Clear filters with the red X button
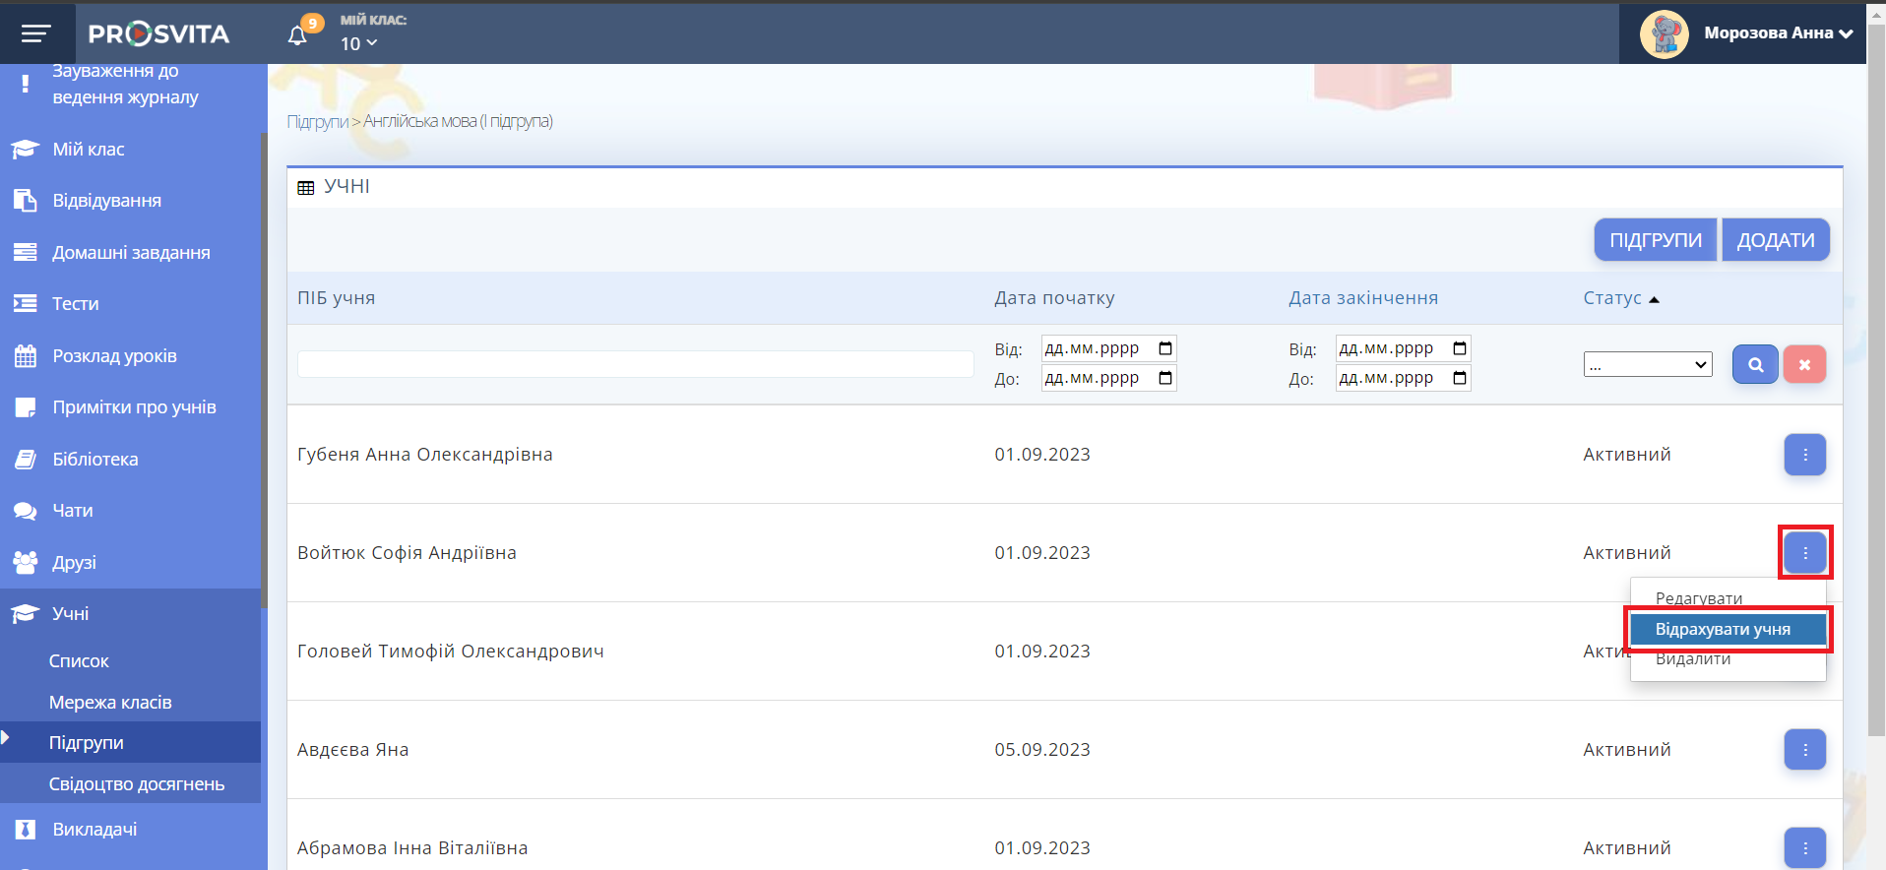The height and width of the screenshot is (870, 1886). tap(1803, 364)
